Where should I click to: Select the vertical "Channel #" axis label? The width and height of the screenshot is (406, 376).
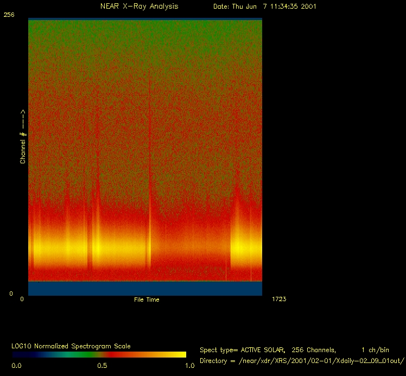click(x=23, y=137)
